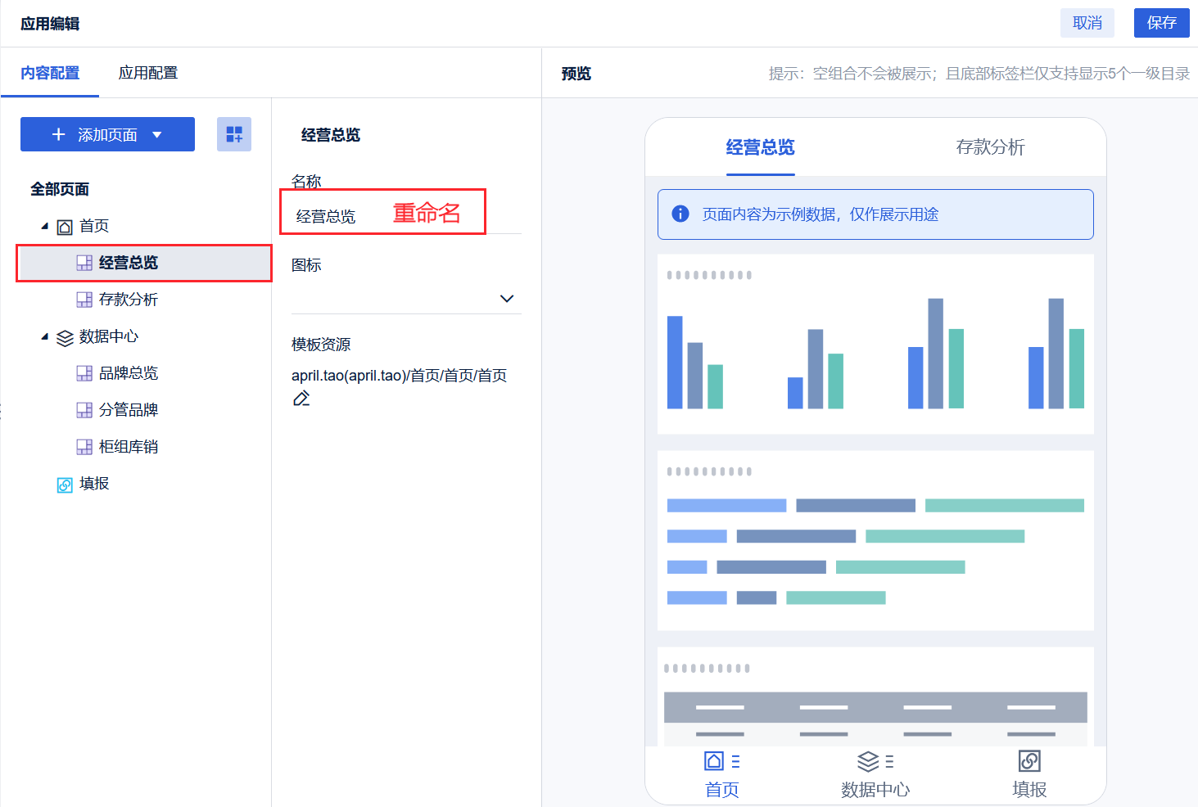Select 经营总览 row in page tree
1198x807 pixels.
[x=144, y=263]
